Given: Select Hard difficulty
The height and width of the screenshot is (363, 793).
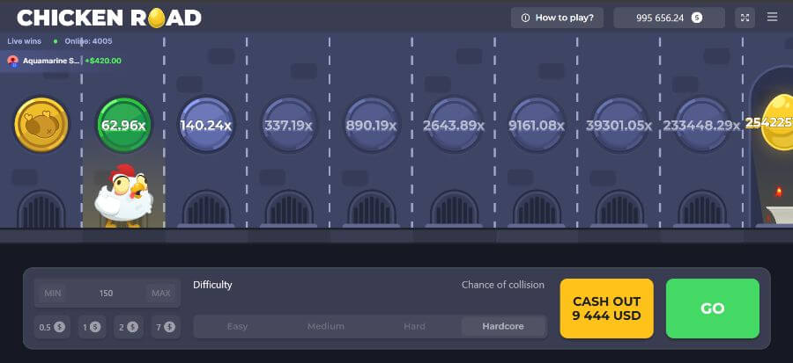Looking at the screenshot, I should (414, 326).
